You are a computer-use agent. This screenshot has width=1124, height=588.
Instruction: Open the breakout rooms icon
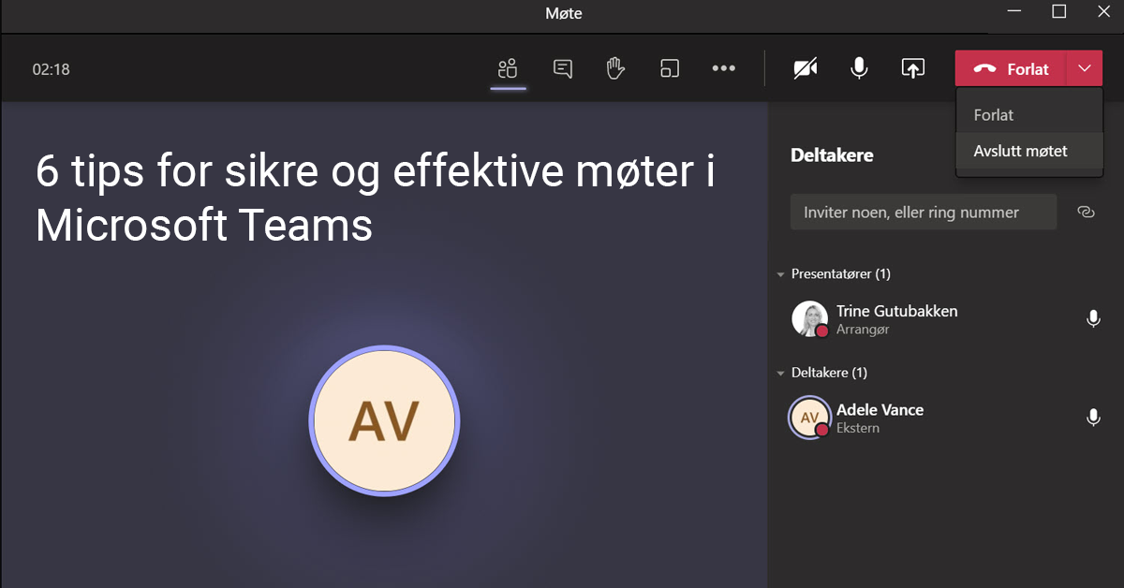[669, 67]
